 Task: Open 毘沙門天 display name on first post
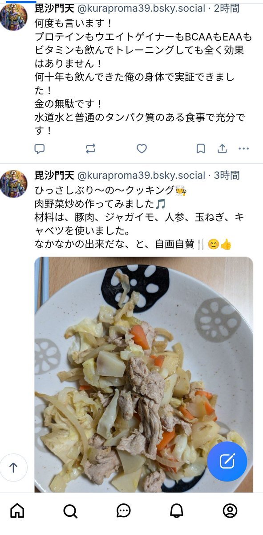[54, 8]
